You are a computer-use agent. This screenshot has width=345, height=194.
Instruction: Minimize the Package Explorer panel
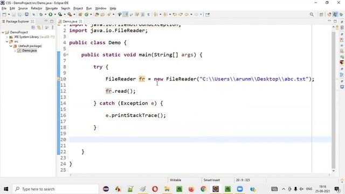point(46,21)
